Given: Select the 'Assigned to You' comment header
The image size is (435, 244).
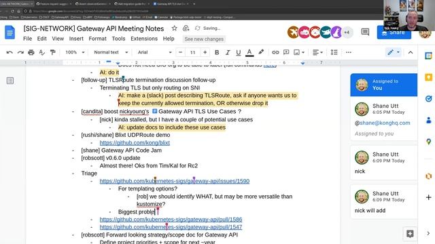Looking at the screenshot, I should 383,85.
